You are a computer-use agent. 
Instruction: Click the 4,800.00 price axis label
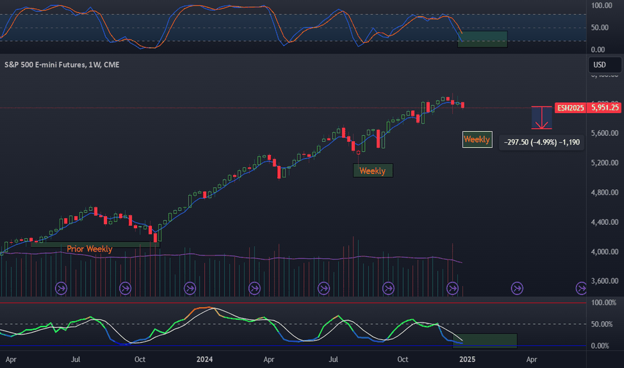point(605,193)
